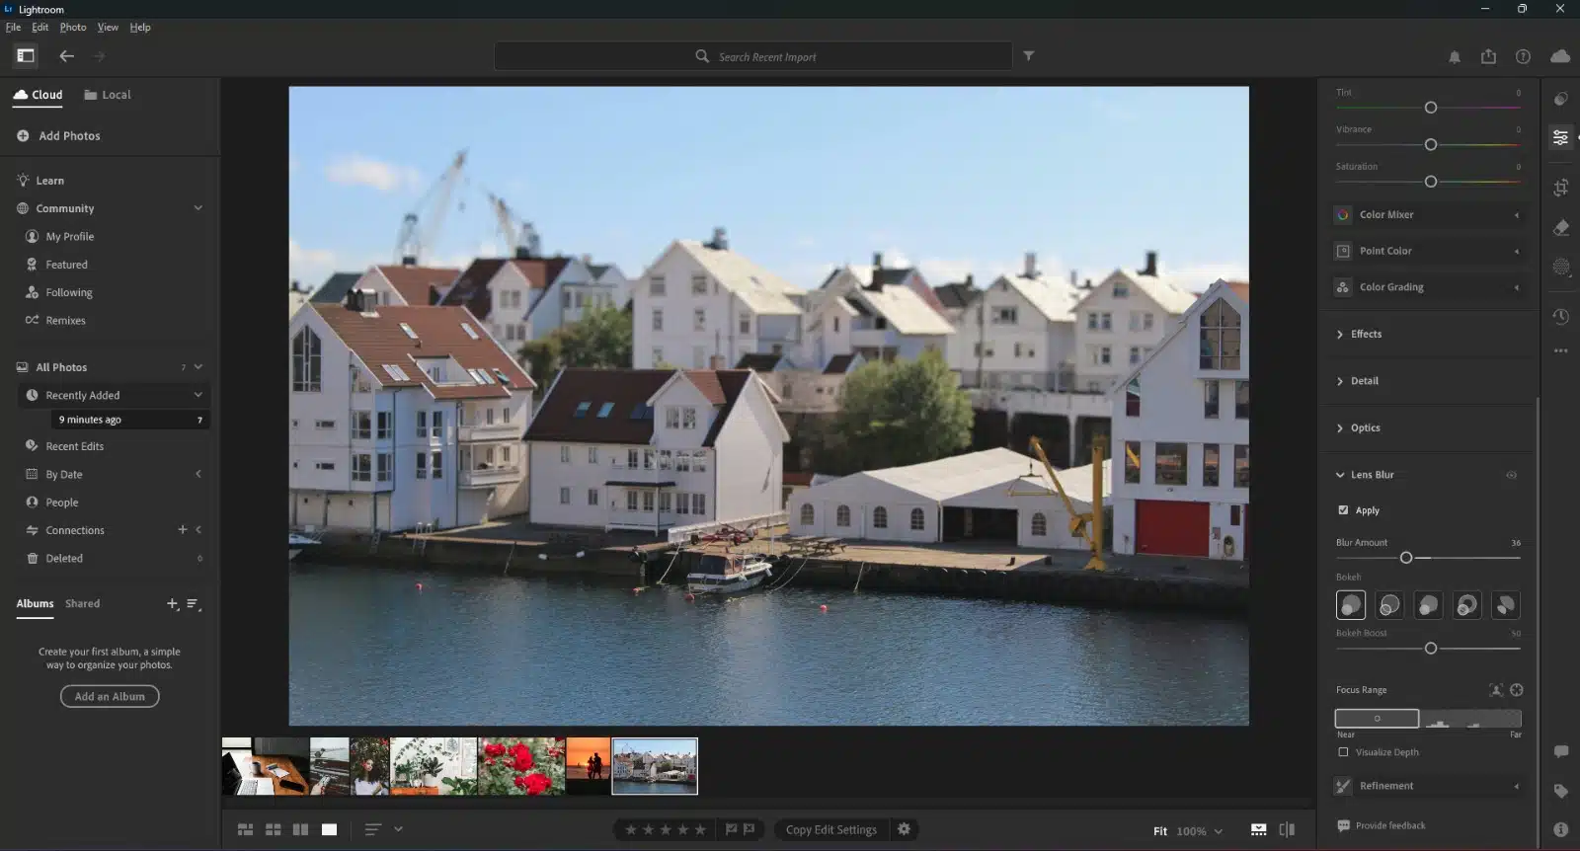The image size is (1580, 851).
Task: Open the Crop tool in right toolbar
Action: 1560,188
